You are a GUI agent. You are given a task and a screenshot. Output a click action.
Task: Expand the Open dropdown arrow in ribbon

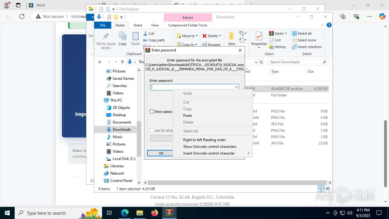pyautogui.click(x=286, y=33)
